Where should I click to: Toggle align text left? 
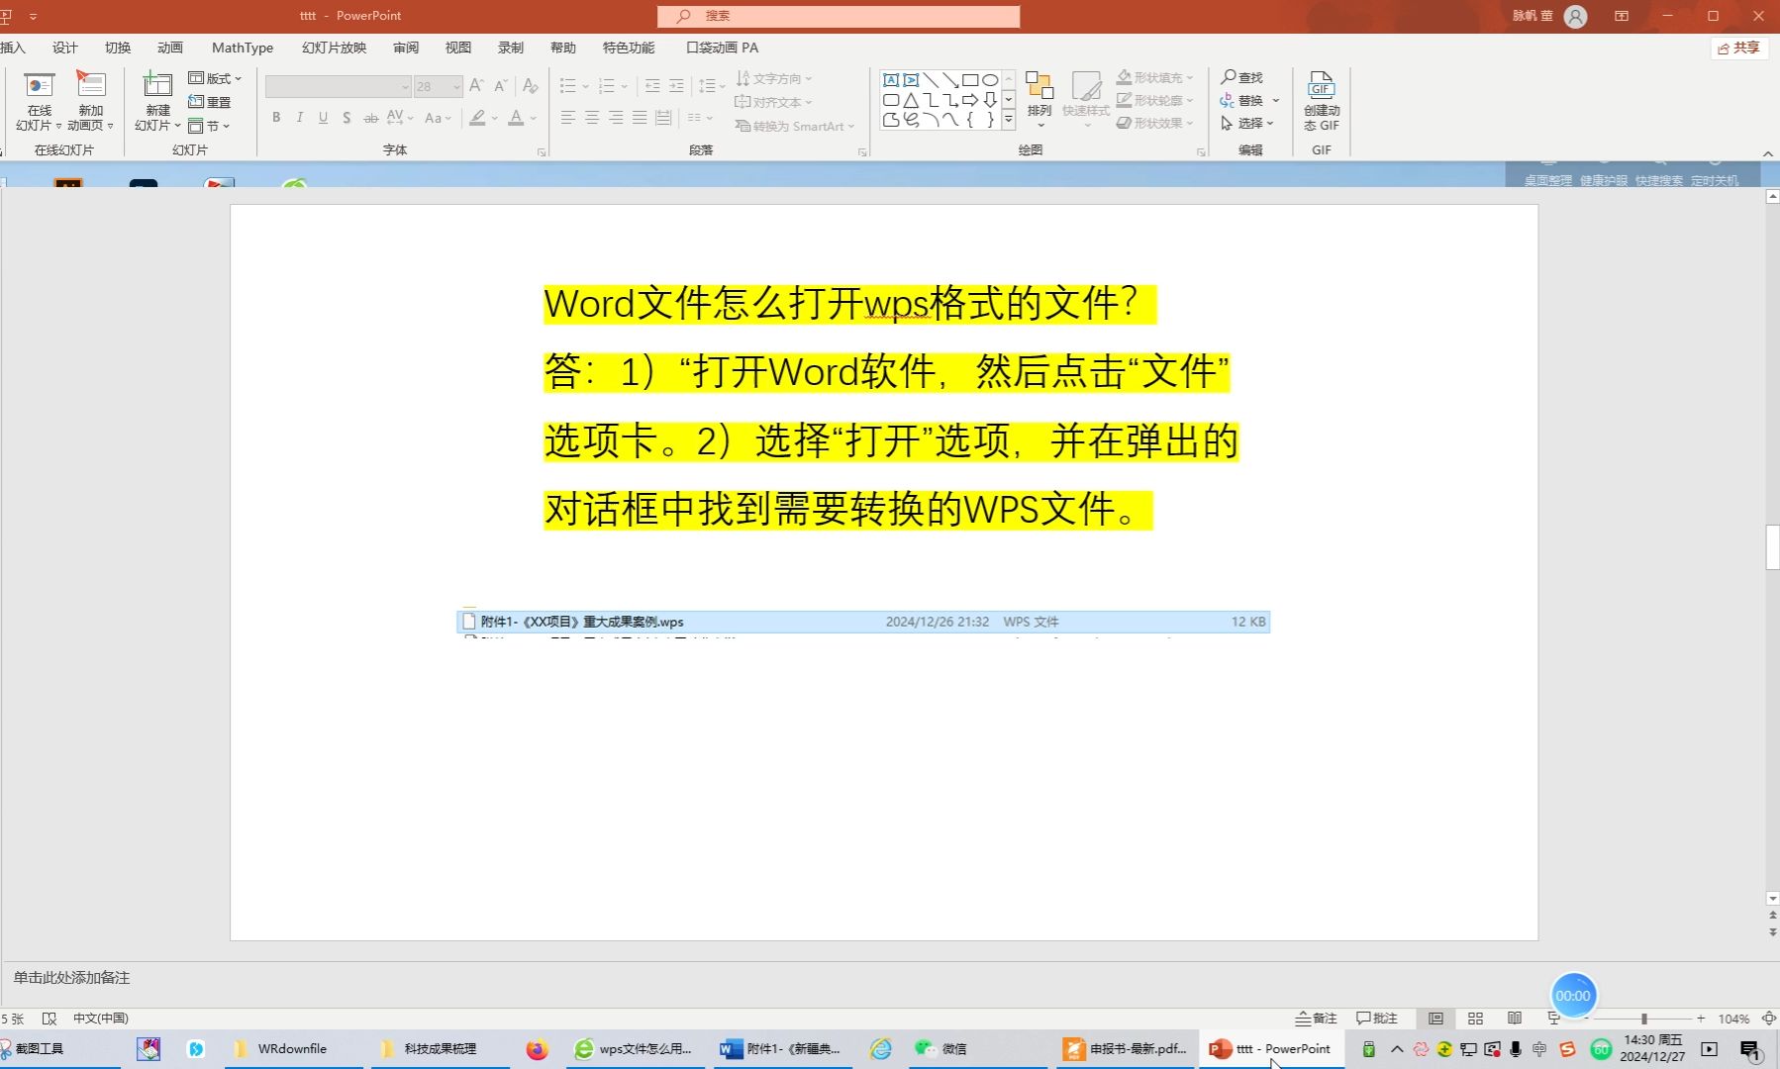(568, 118)
